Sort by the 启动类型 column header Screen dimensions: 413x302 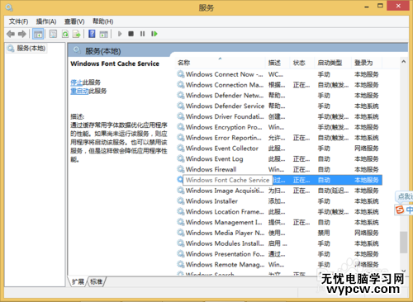(333, 63)
